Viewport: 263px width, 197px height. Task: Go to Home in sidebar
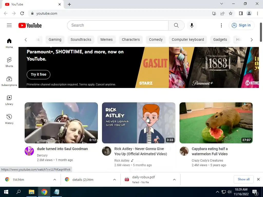click(x=9, y=43)
